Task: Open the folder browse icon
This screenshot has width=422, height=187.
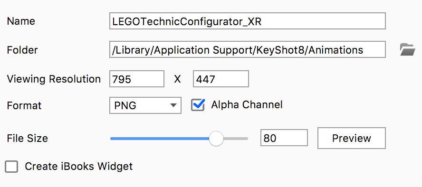Action: tap(407, 49)
